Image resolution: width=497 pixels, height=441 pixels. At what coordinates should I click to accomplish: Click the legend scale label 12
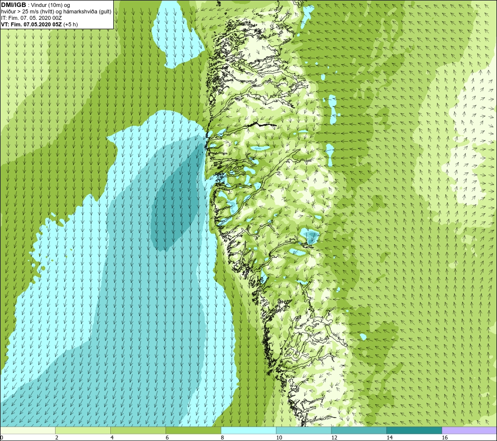click(x=334, y=438)
